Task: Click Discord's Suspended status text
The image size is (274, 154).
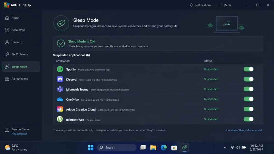Action: (211, 79)
